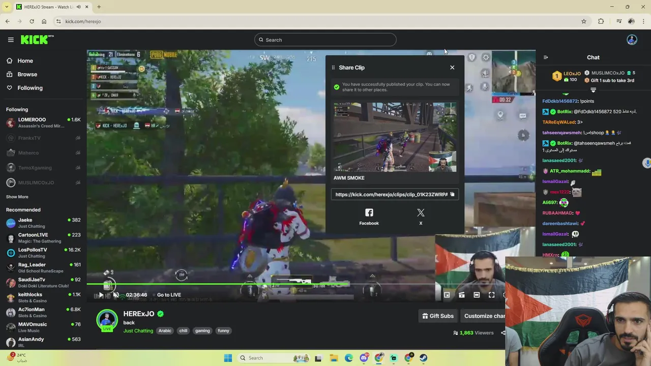Click the Gift Subs button

438,316
